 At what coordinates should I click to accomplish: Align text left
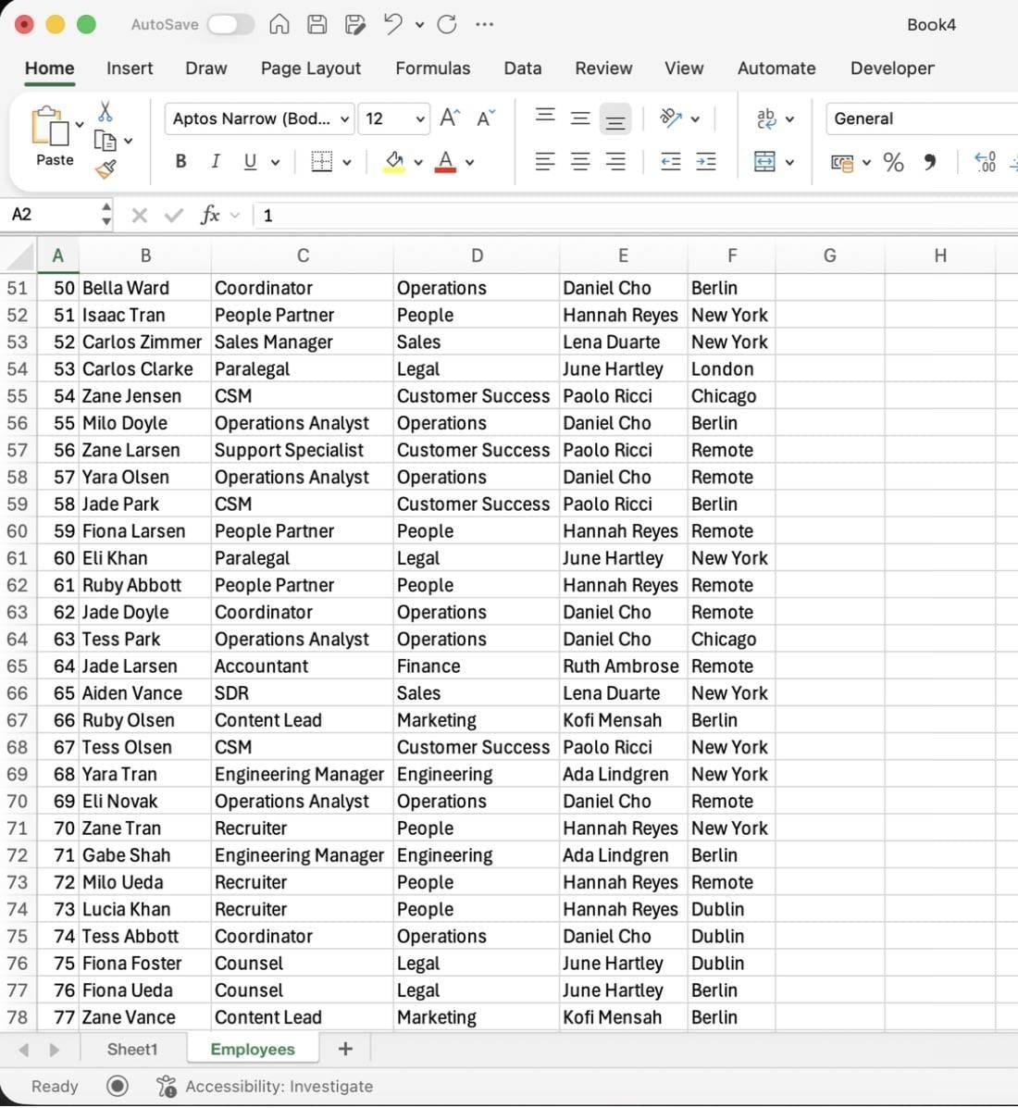[545, 162]
